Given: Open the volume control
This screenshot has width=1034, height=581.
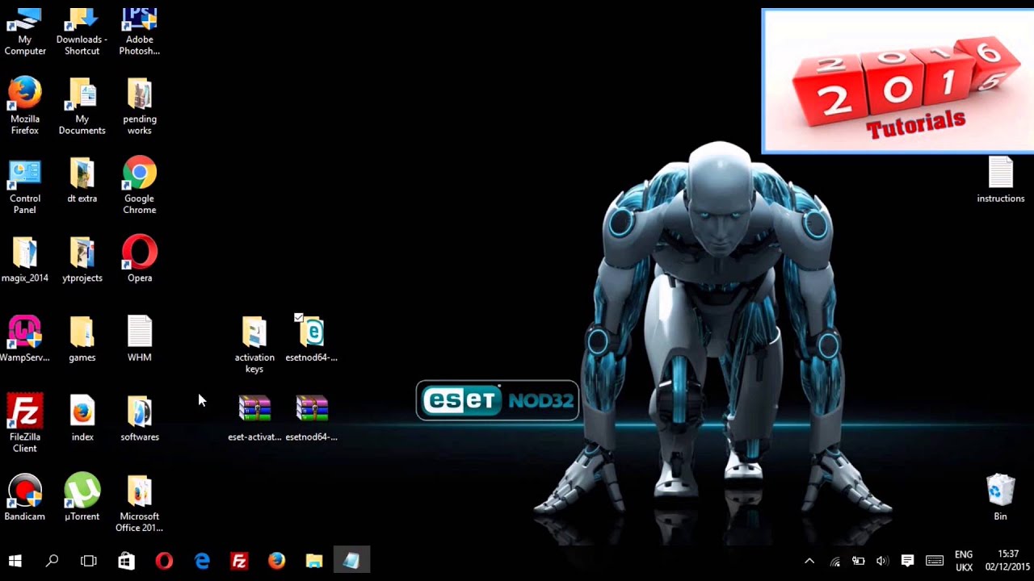Looking at the screenshot, I should pos(882,561).
